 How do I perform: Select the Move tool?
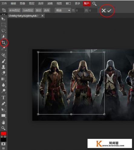(x=3, y=19)
